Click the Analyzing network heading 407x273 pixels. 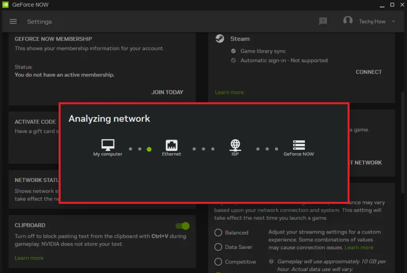click(109, 119)
